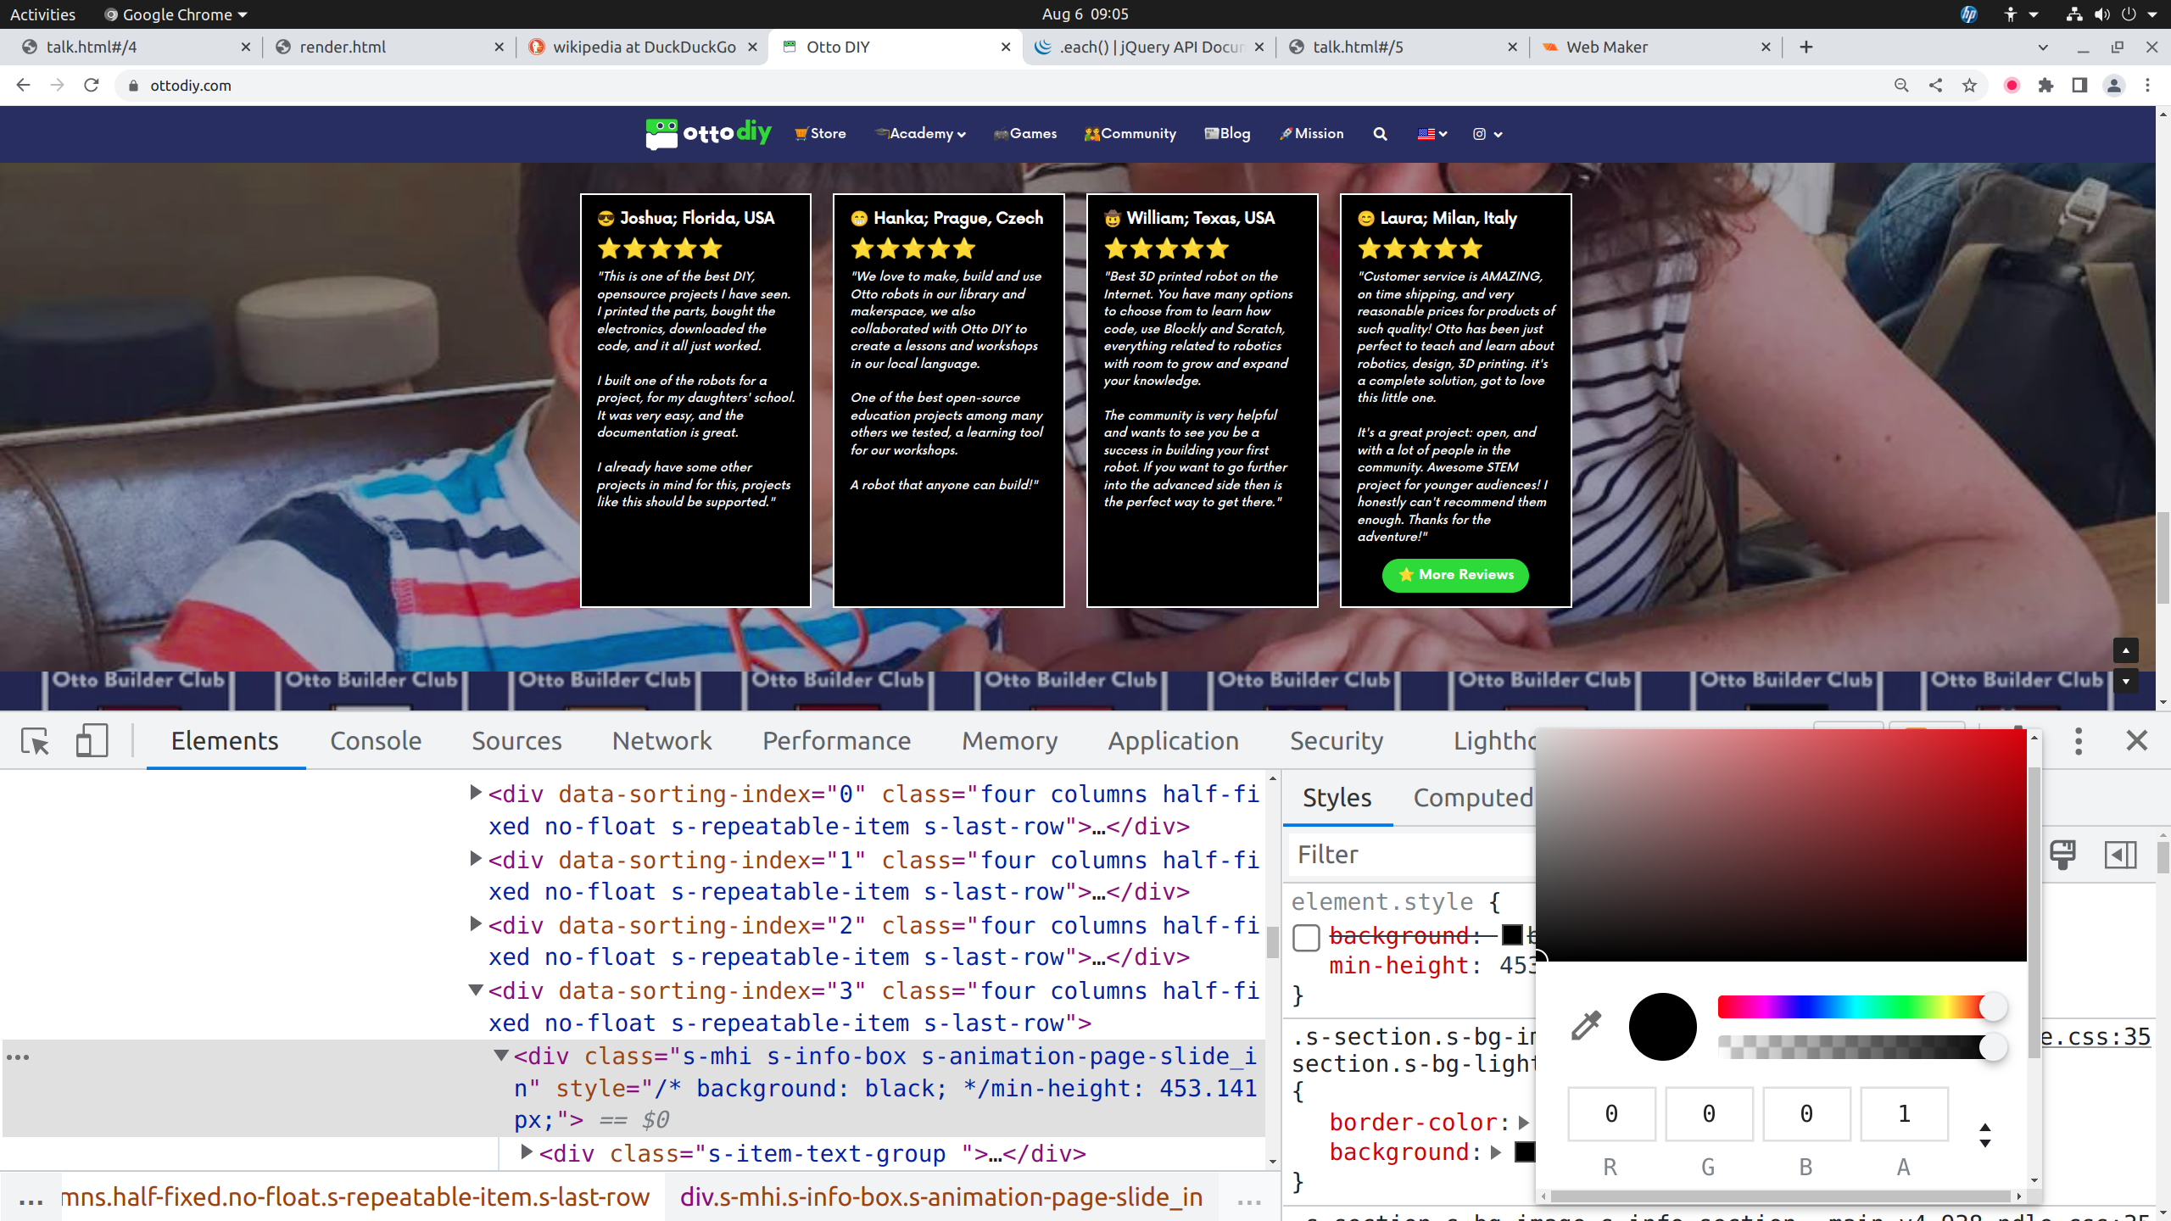Click the site search magnifier icon
Screen dimensions: 2171x1221
coord(1380,134)
